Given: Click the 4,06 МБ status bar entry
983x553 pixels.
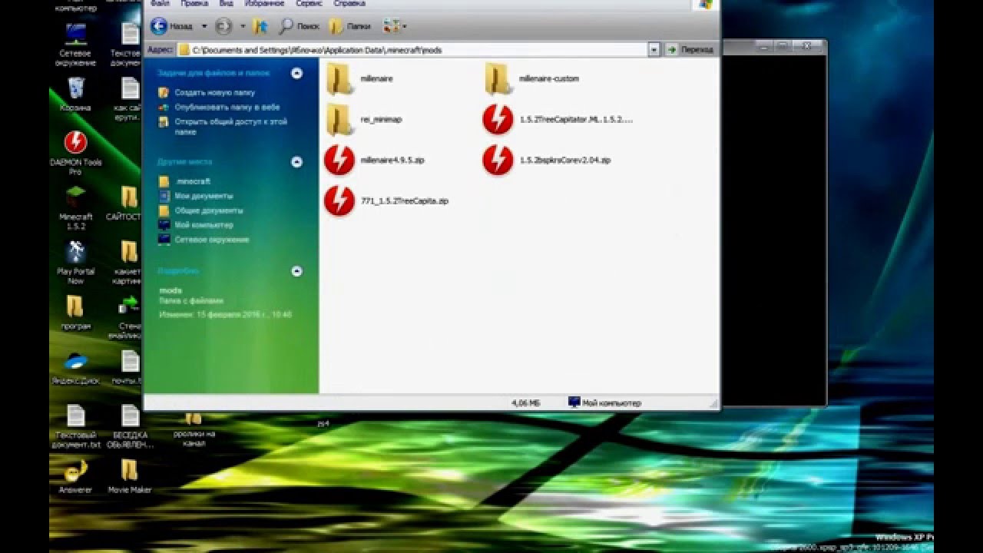Looking at the screenshot, I should 525,403.
